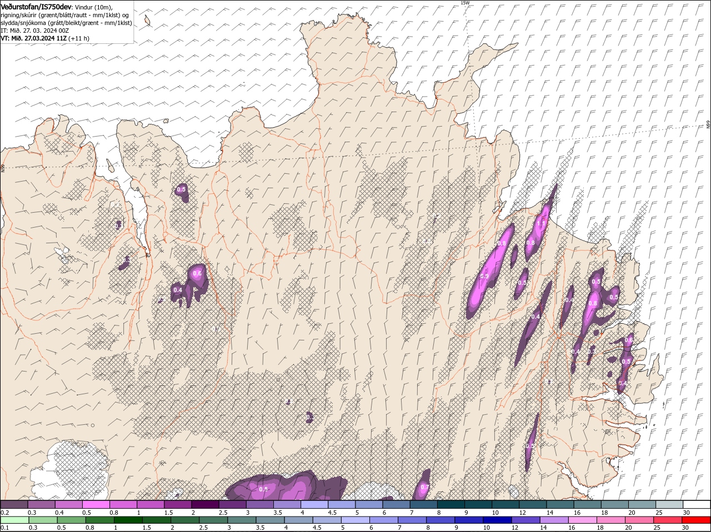Click the "Veðurstofan/IS750dev" title text
The height and width of the screenshot is (532, 711).
coord(36,6)
